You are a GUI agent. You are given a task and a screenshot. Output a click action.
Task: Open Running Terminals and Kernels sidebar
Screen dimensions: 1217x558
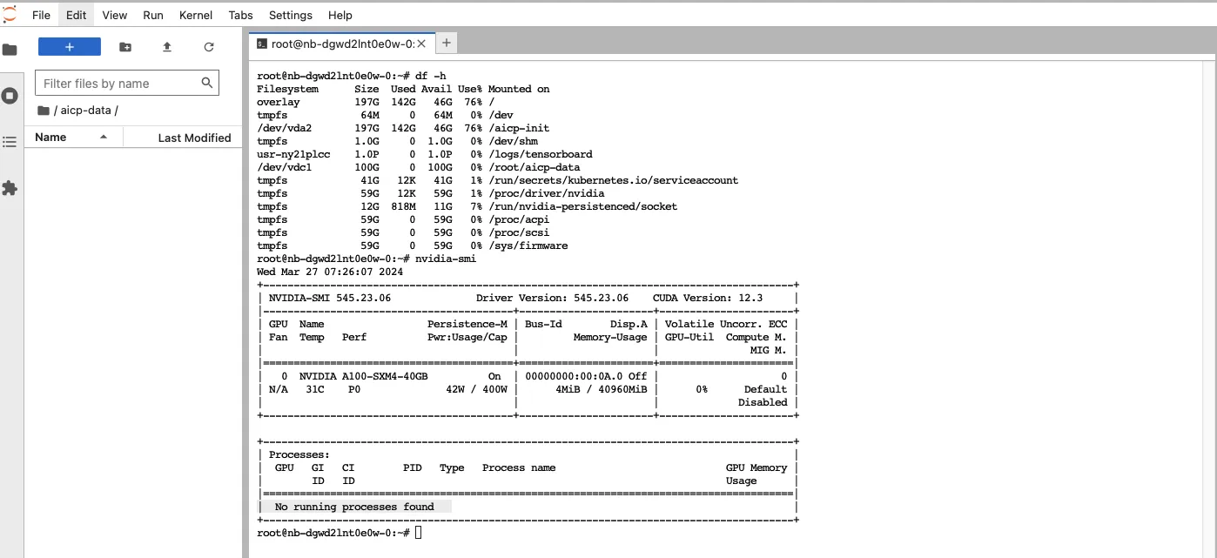pyautogui.click(x=10, y=96)
